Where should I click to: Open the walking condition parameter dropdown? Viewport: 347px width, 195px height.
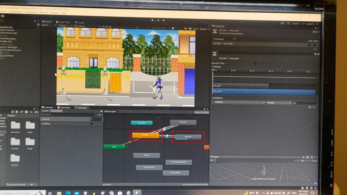tap(239, 102)
